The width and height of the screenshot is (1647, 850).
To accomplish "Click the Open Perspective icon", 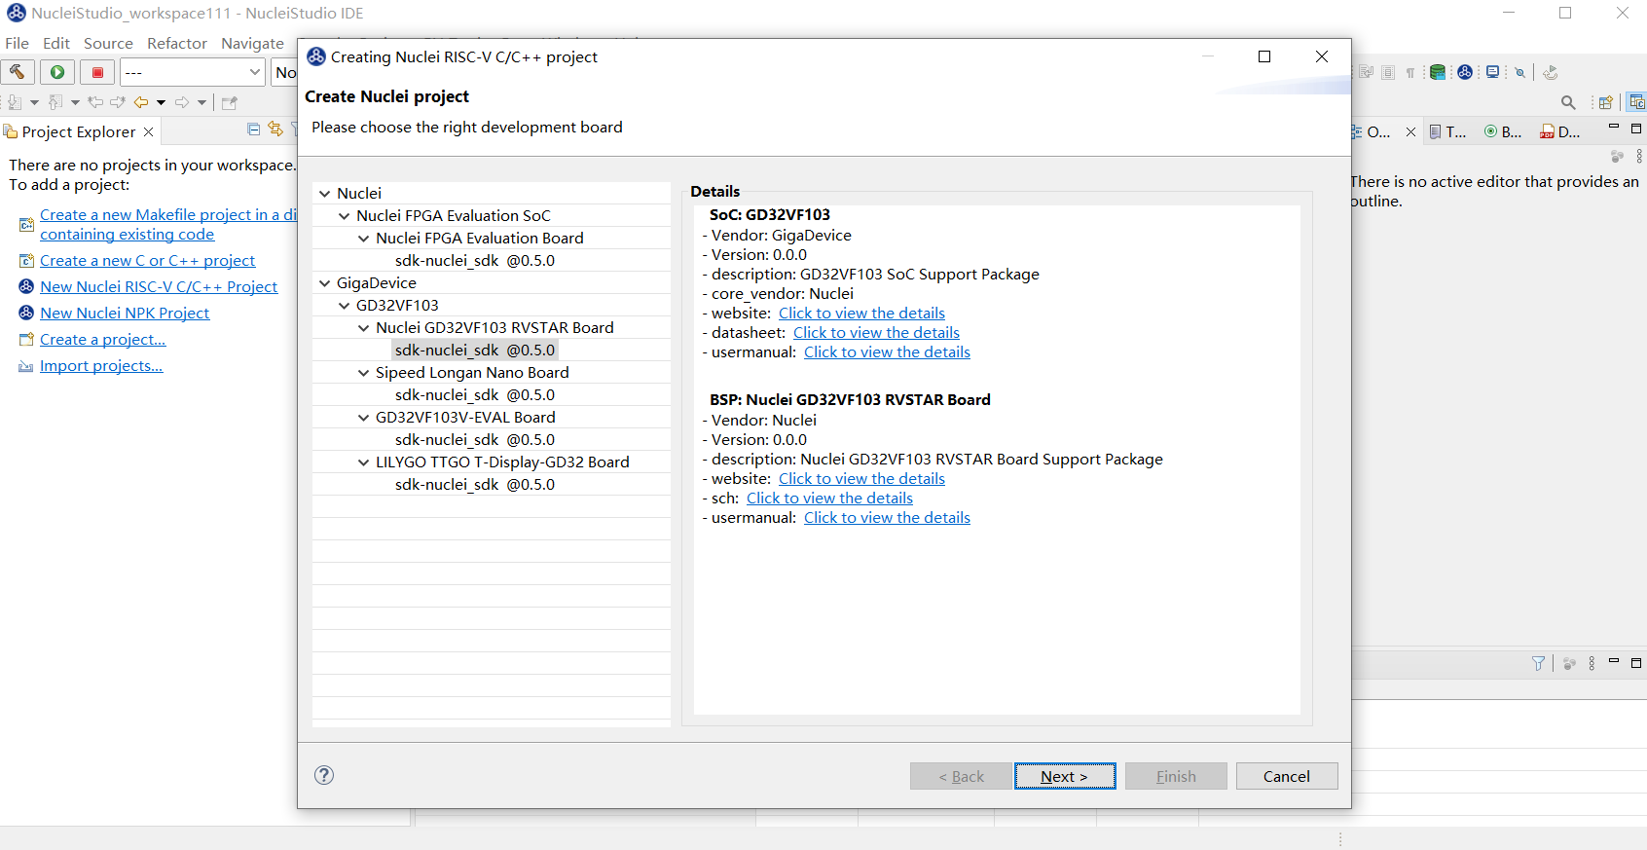I will click(x=1605, y=102).
